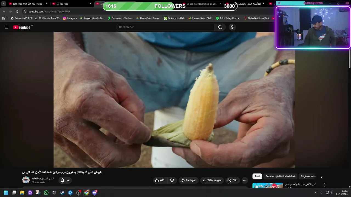Reload the current page

pyautogui.click(x=17, y=11)
